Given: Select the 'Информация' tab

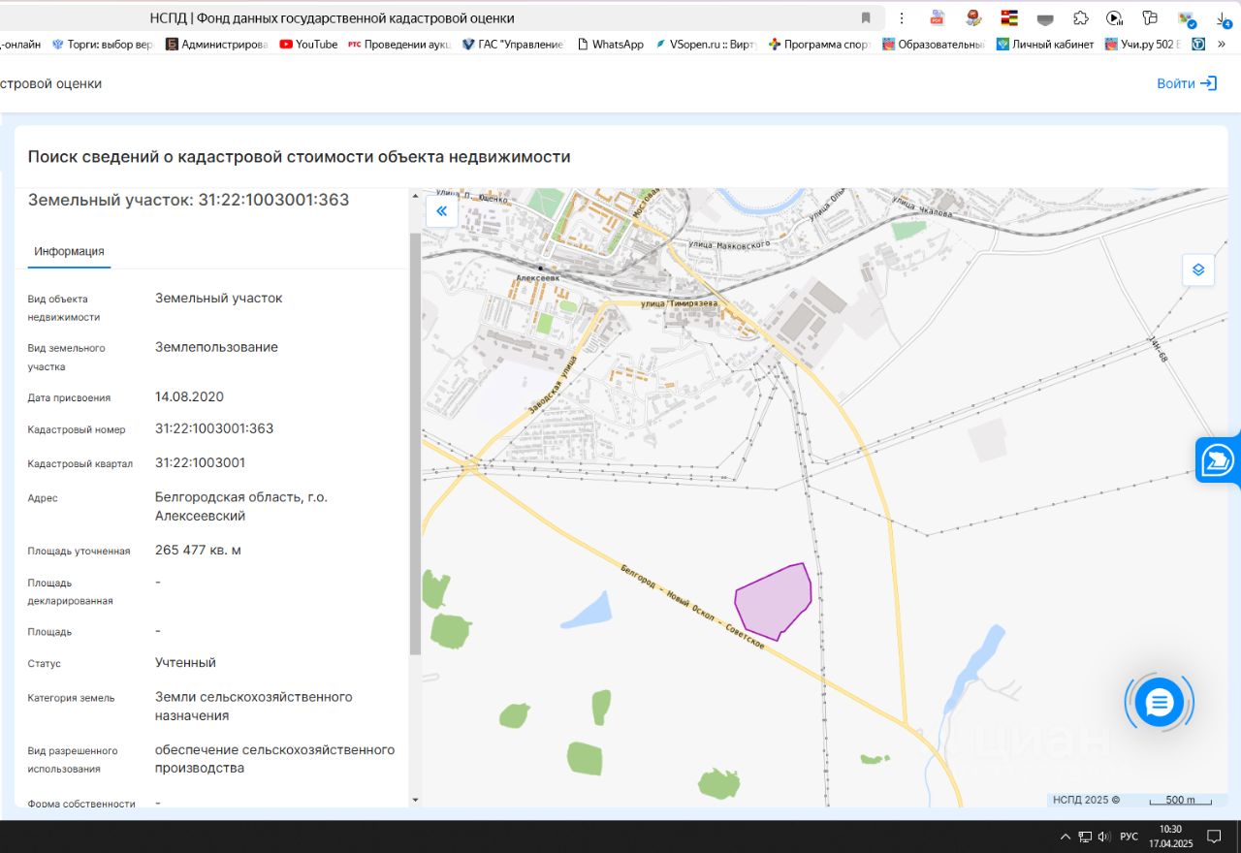Looking at the screenshot, I should pos(69,251).
